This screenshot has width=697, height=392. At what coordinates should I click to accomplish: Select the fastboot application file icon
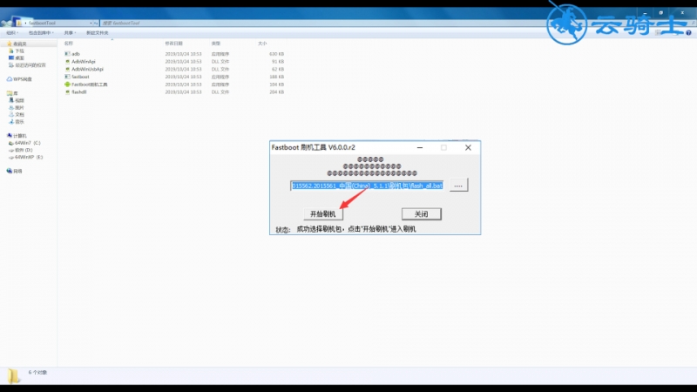pyautogui.click(x=67, y=77)
